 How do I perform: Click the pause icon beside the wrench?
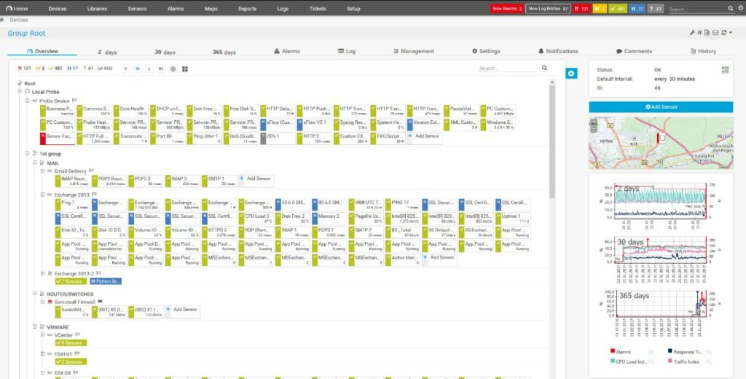pos(699,33)
